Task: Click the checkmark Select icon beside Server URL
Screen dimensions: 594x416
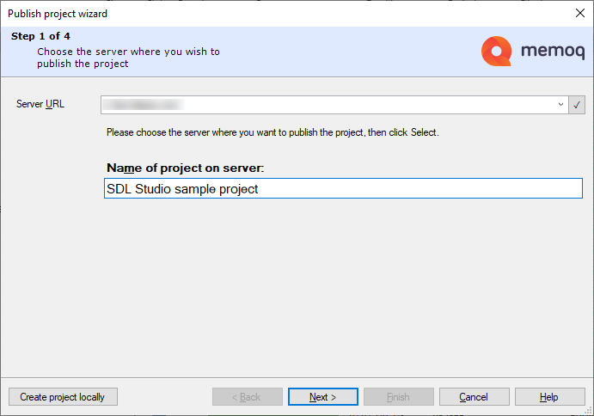Action: [577, 105]
